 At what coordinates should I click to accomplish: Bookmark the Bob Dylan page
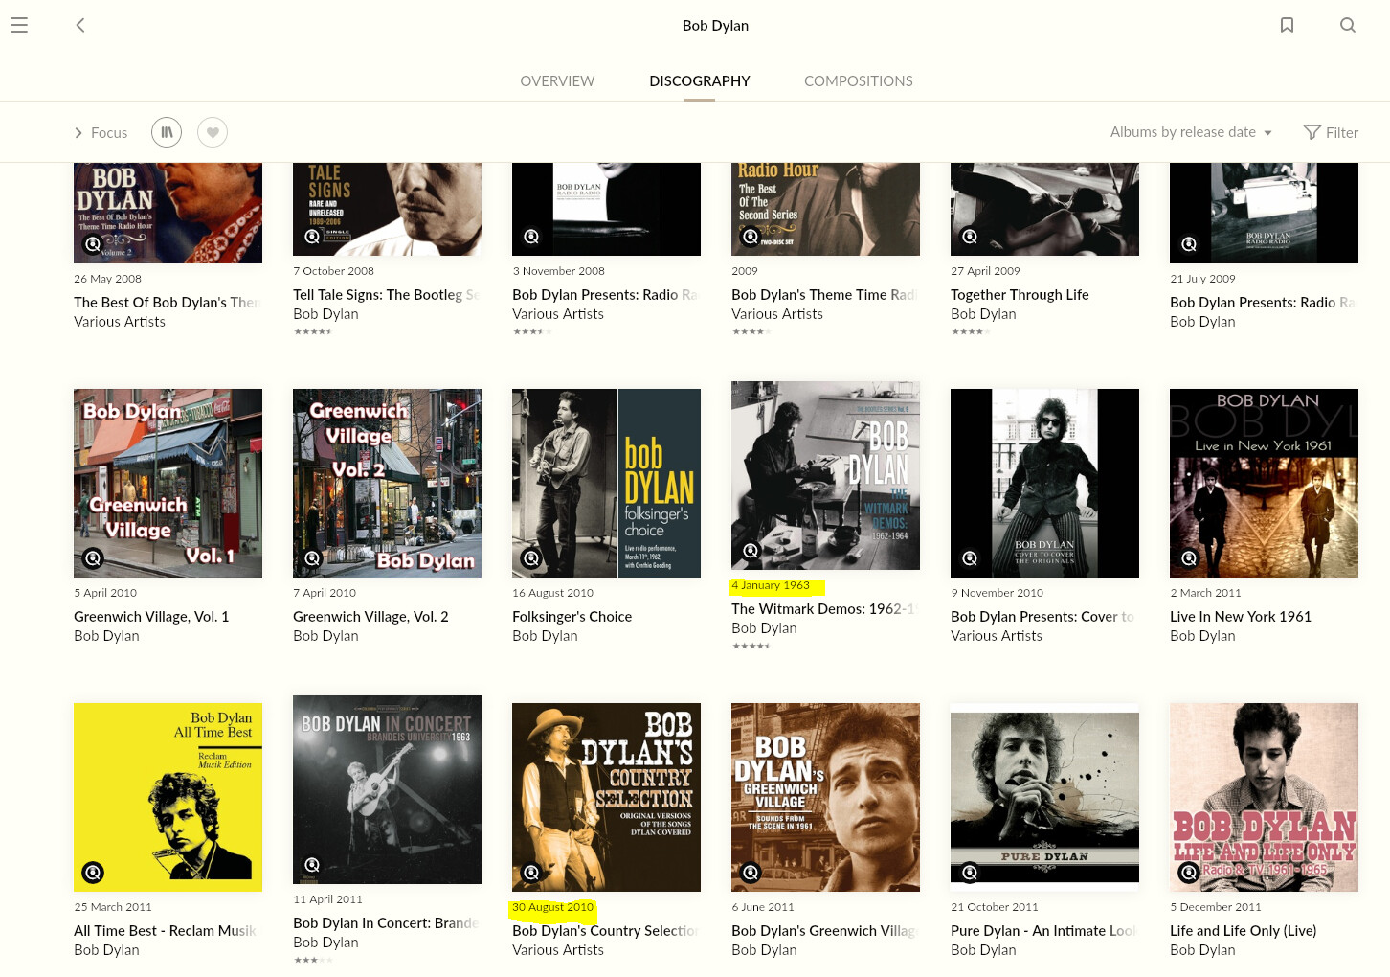click(x=1287, y=25)
